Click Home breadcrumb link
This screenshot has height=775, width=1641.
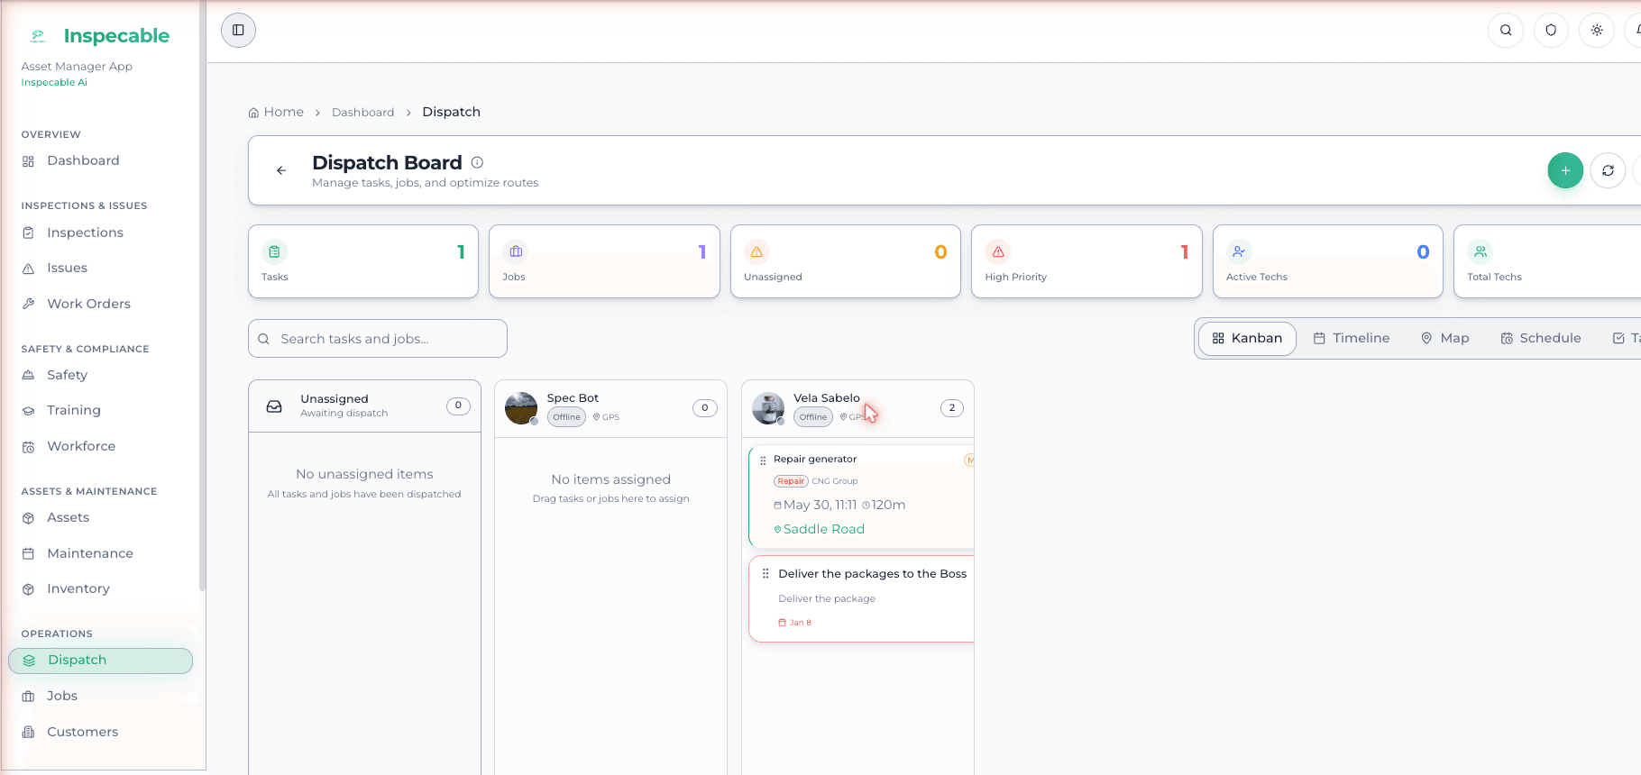click(276, 112)
